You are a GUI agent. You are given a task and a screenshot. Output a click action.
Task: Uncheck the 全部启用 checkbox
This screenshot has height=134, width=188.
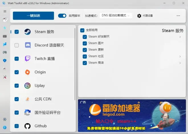[82, 30]
